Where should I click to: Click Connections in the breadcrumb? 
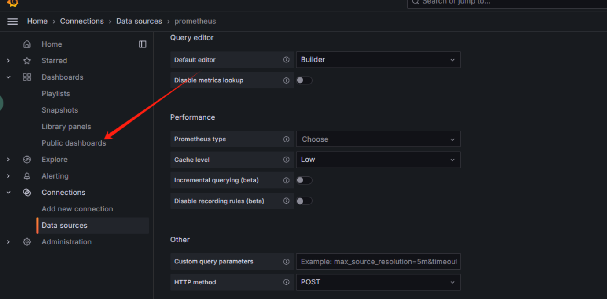[x=82, y=21]
